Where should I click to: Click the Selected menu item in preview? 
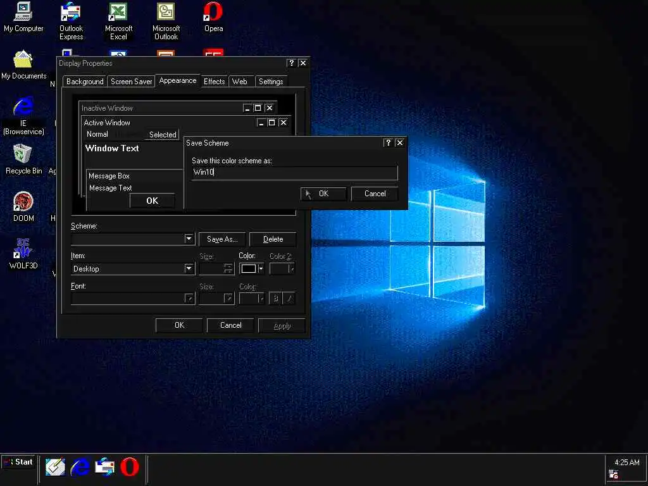coord(163,134)
